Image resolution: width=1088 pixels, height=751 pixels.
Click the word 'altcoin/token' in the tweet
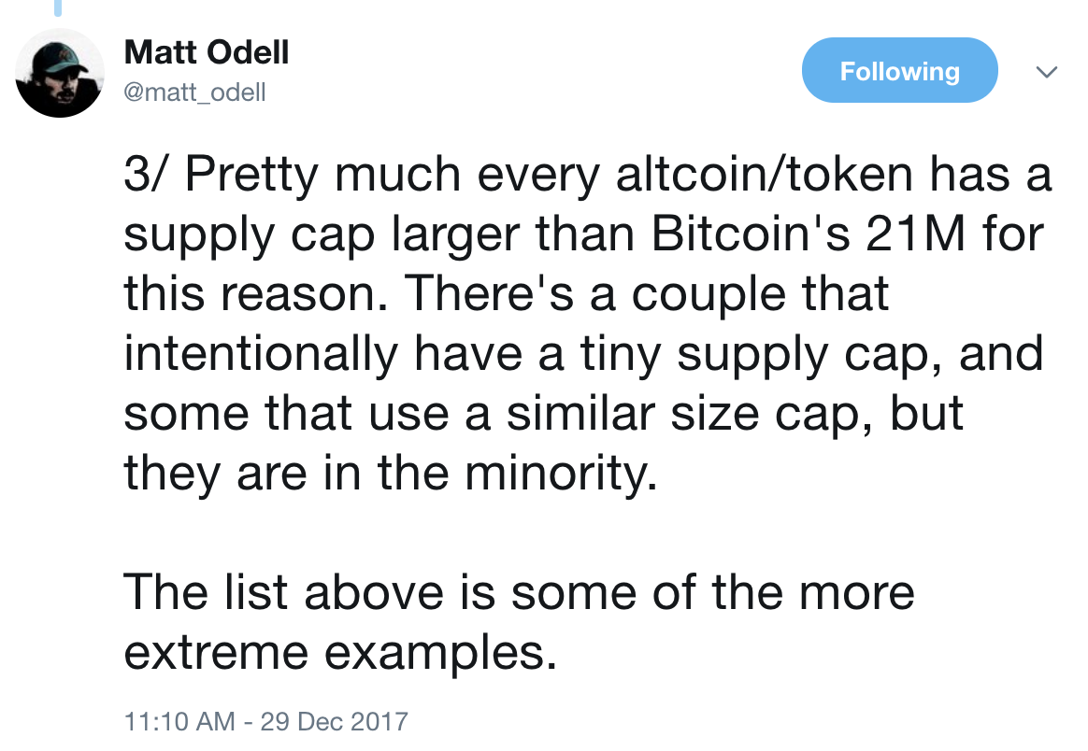pos(764,174)
